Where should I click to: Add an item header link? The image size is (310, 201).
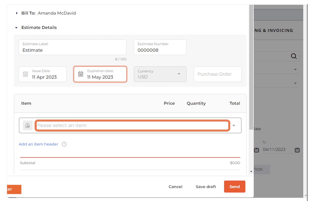(x=38, y=144)
